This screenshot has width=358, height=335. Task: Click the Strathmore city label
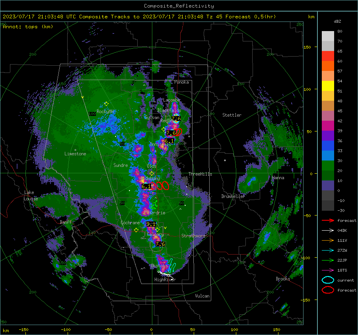pyautogui.click(x=193, y=236)
